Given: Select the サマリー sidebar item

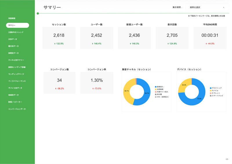Looking at the screenshot, I should pos(17,25).
